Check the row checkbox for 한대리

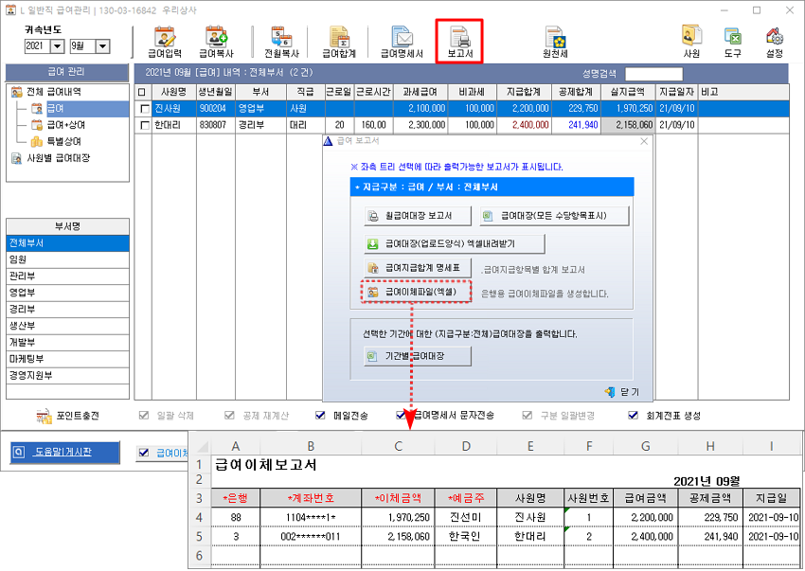pyautogui.click(x=145, y=125)
